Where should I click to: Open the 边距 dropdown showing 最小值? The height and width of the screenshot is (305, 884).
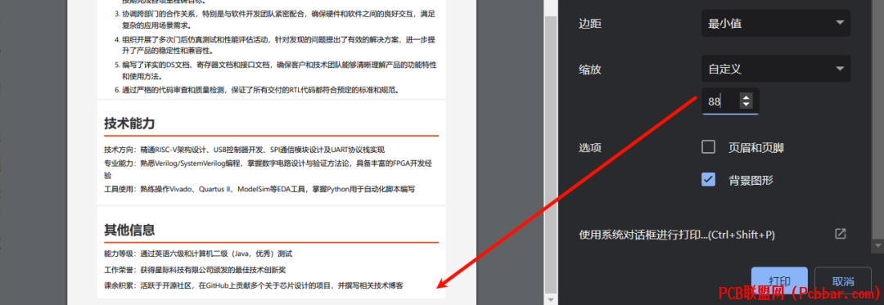[x=776, y=23]
